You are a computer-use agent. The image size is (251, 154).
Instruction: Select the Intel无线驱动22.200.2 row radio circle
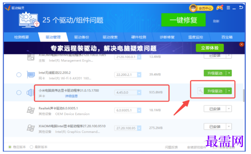(x=19, y=75)
